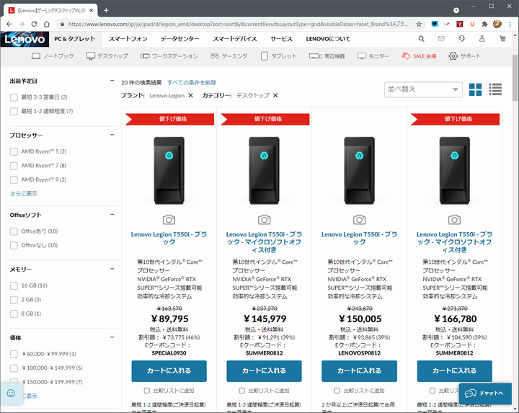Screen dimensions: 519x413
Task: Open camera gallery icon for ¥150,005 product
Action: [359, 219]
